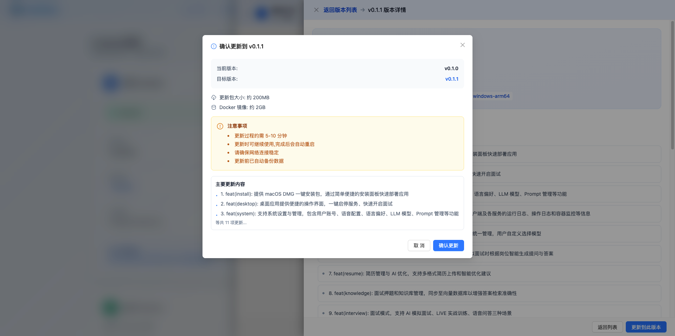The image size is (675, 336).
Task: Click the 返回列表 button
Action: (x=607, y=327)
